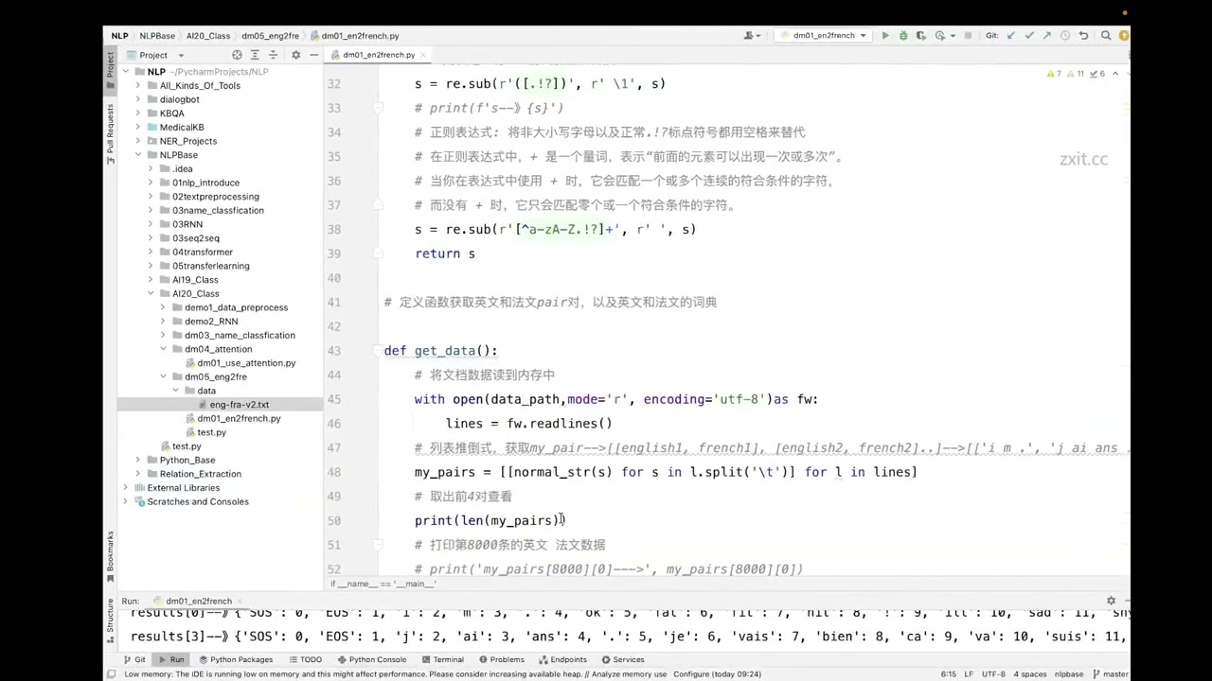Open nlpbase interpreter selector
Image resolution: width=1212 pixels, height=681 pixels.
[x=1069, y=674]
